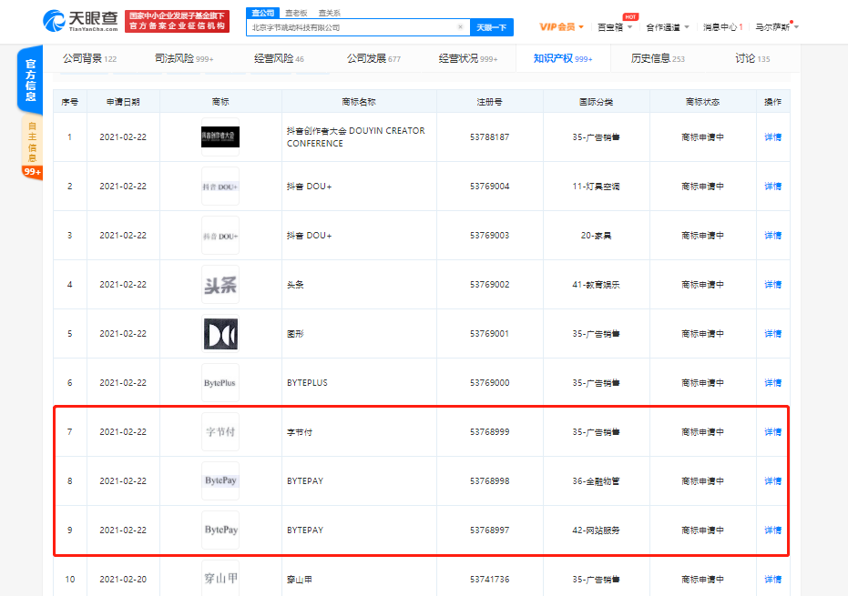Open the ByteDance Douyin Creator Conference trademark image
This screenshot has height=596, width=848.
click(x=220, y=137)
